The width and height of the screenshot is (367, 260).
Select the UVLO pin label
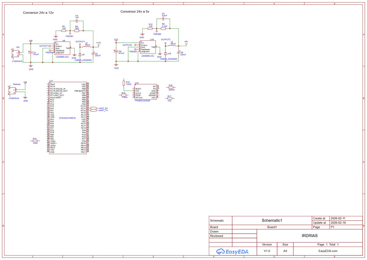(138, 93)
